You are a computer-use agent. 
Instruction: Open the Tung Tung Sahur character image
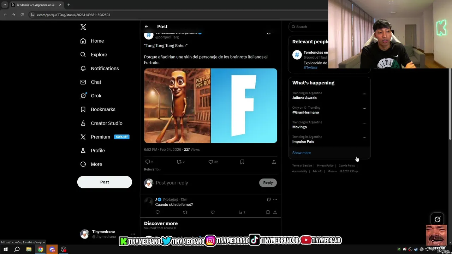177,106
